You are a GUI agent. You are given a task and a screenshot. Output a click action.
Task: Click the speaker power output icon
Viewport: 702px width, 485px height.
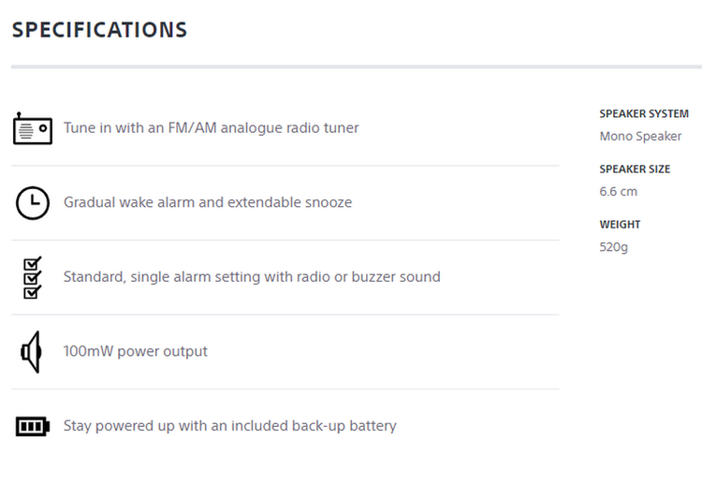[32, 352]
